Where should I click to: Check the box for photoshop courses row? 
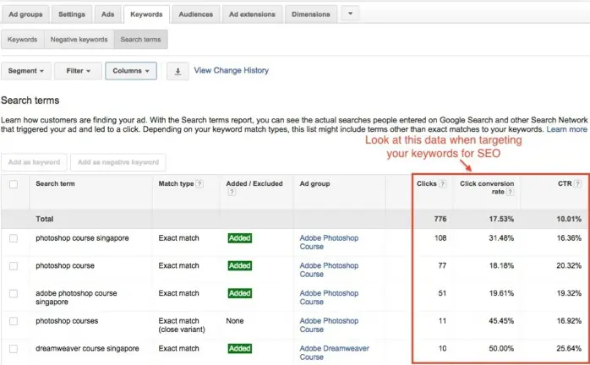click(x=14, y=321)
